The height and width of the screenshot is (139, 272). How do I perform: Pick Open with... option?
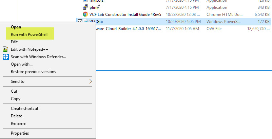coord(22,64)
